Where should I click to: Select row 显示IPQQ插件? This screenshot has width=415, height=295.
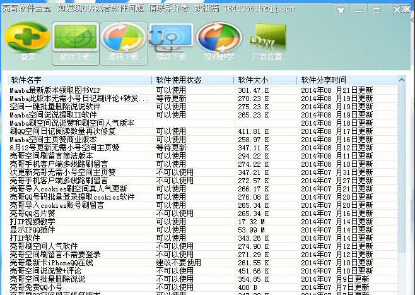pyautogui.click(x=202, y=230)
